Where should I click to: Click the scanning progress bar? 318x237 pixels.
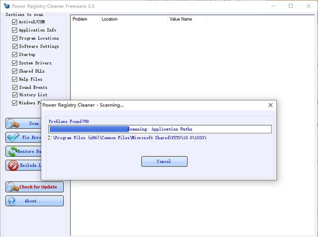click(160, 129)
